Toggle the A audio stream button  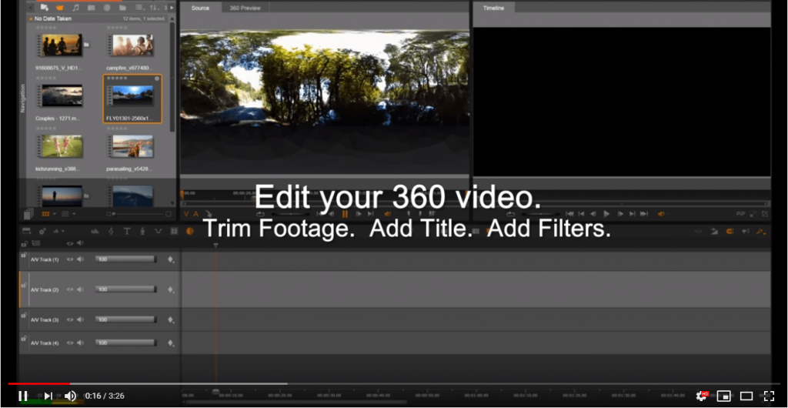pyautogui.click(x=195, y=214)
